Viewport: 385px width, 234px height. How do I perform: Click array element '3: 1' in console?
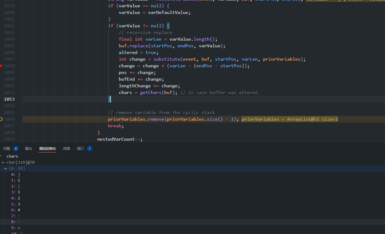(16, 192)
